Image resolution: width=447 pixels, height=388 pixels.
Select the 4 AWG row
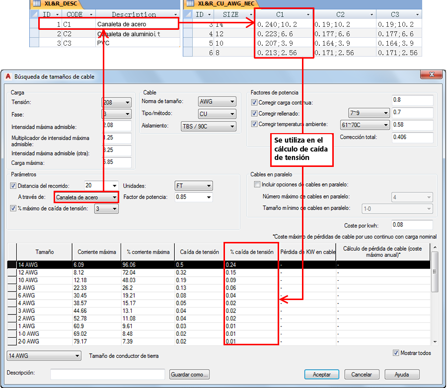click(219, 304)
